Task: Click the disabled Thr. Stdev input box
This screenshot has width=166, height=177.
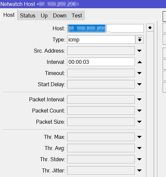Action: pyautogui.click(x=101, y=159)
